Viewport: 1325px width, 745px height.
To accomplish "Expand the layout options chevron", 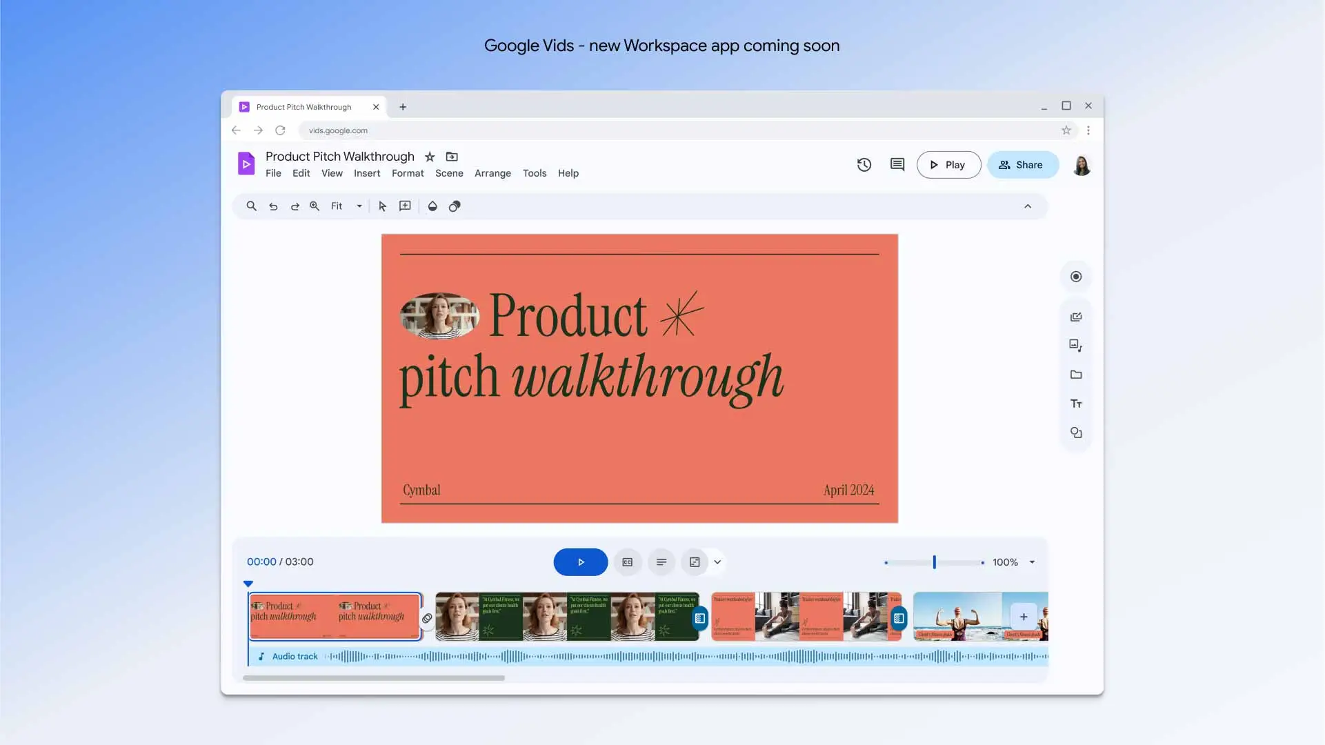I will tap(717, 562).
